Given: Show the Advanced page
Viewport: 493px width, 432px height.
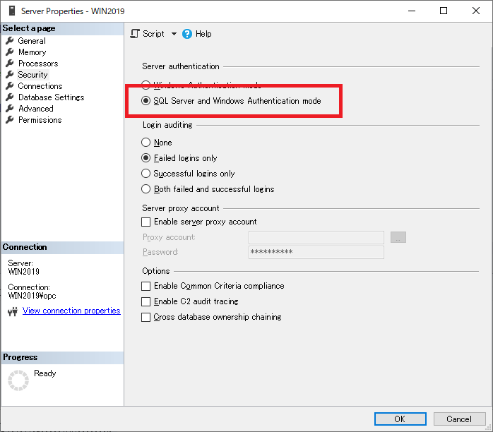Looking at the screenshot, I should (x=36, y=109).
